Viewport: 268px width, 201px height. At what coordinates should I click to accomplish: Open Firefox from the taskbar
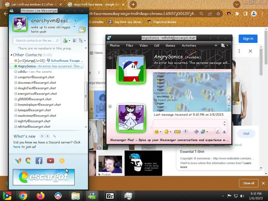(41, 196)
